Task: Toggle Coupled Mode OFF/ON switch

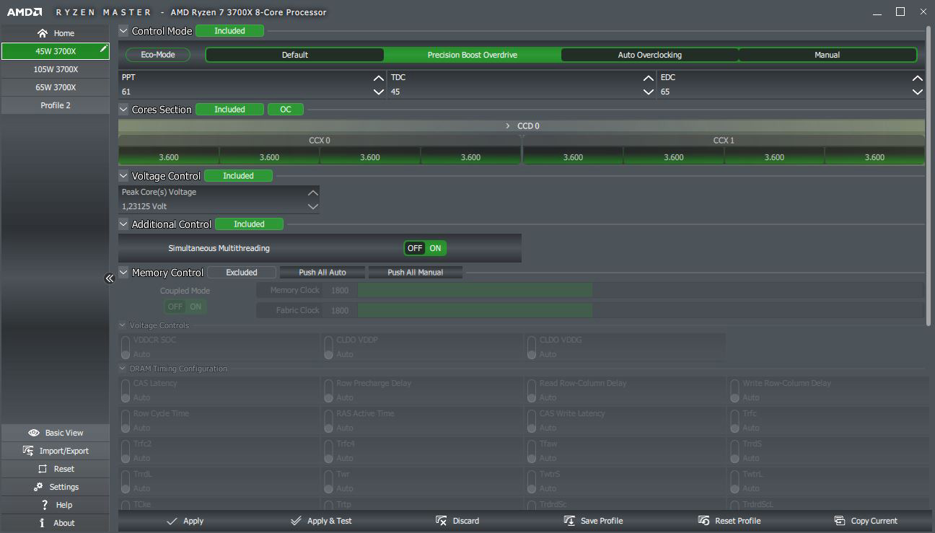Action: point(185,307)
